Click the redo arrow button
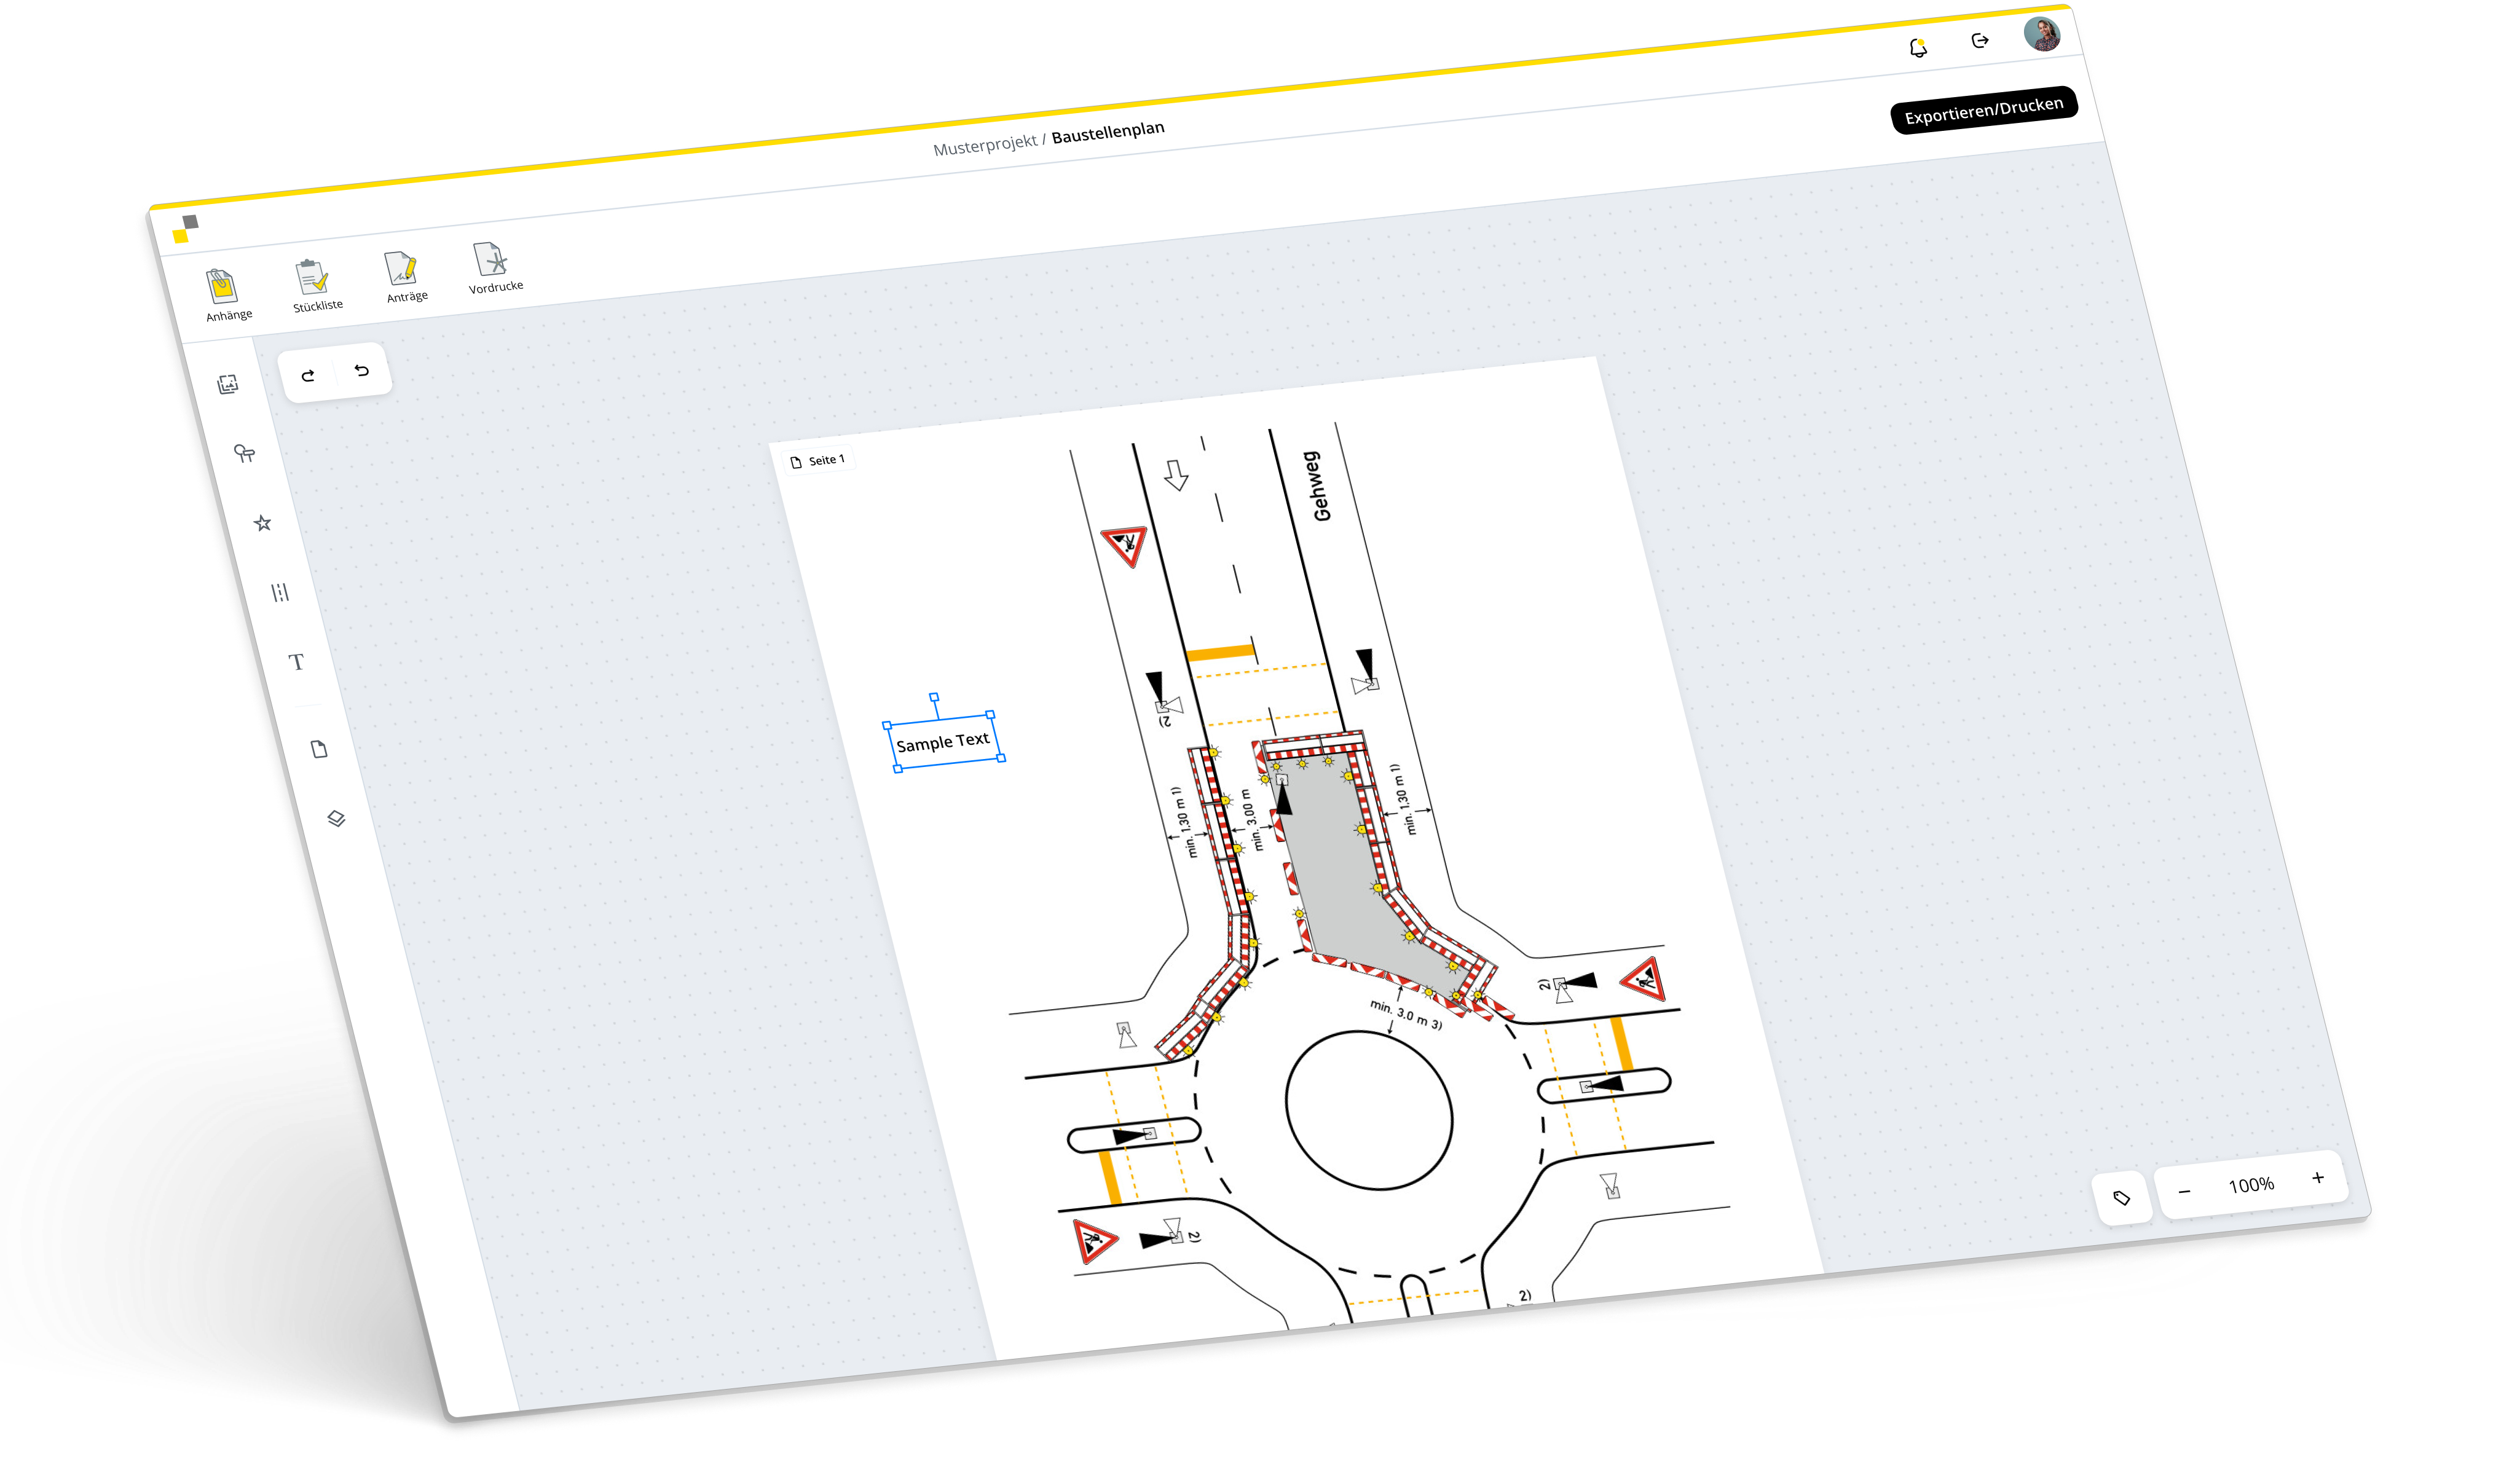This screenshot has height=1475, width=2520. (x=308, y=376)
